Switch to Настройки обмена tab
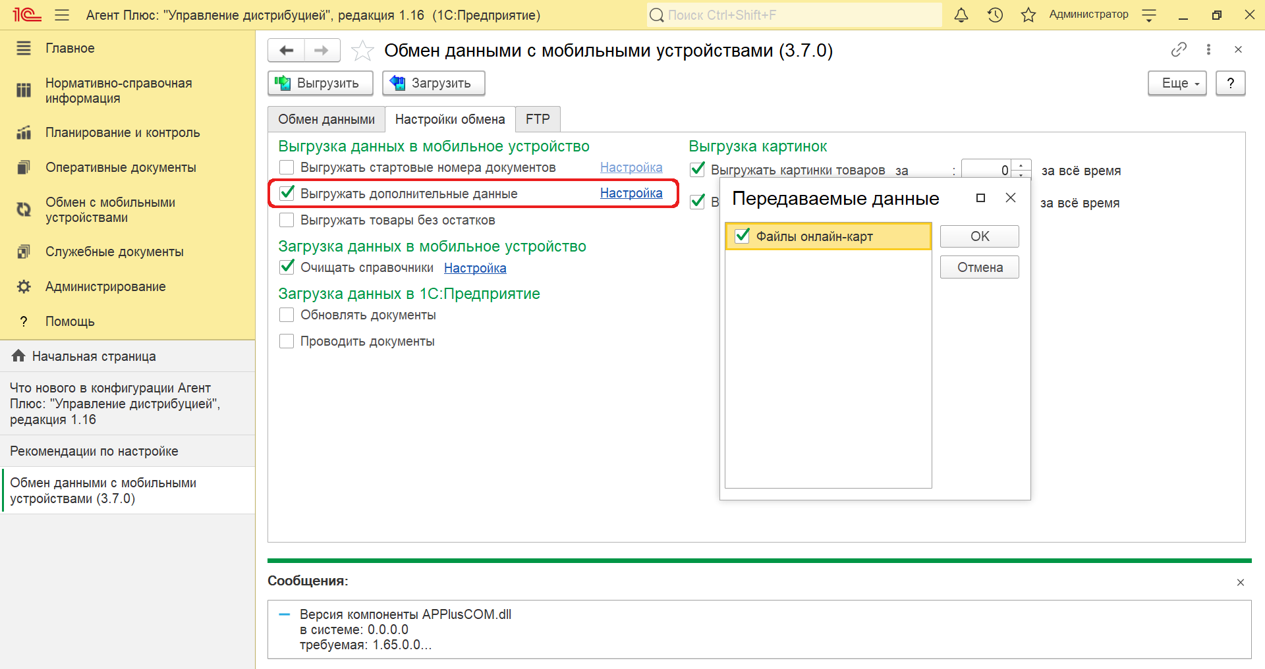Image resolution: width=1265 pixels, height=669 pixels. coord(450,119)
